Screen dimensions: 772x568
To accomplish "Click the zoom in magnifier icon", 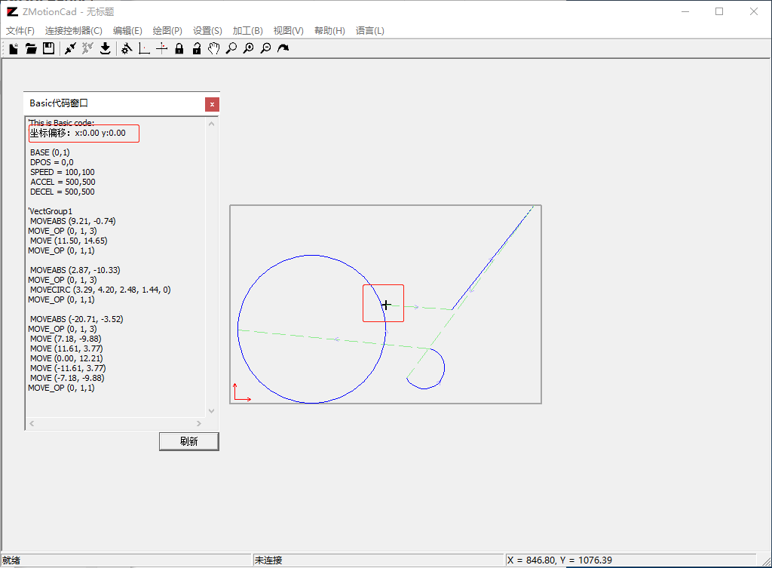I will click(249, 48).
